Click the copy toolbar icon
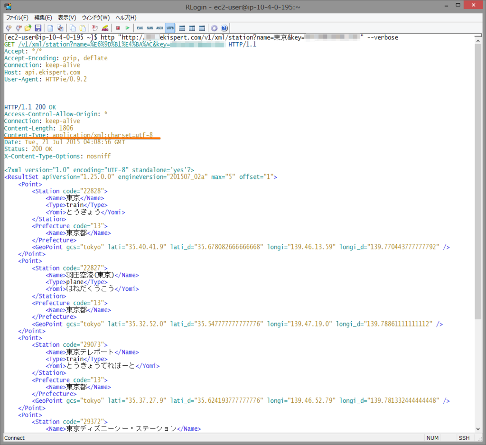Viewport: 486px width, 445px height. [x=73, y=28]
